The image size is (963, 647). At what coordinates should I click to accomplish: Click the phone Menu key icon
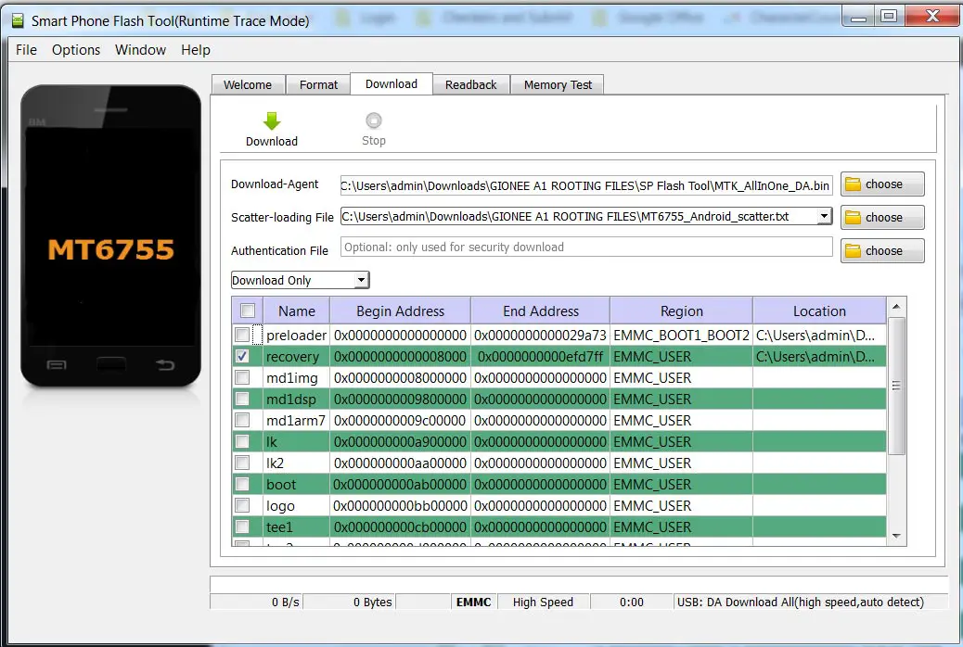click(x=57, y=365)
